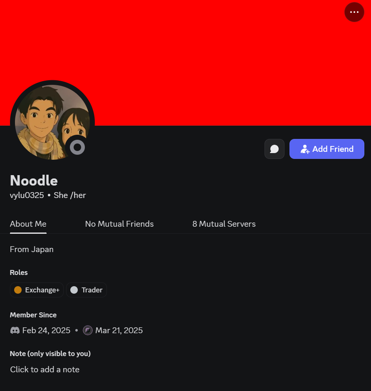Click Noodle's profile avatar picture
This screenshot has width=371, height=391.
tap(52, 122)
